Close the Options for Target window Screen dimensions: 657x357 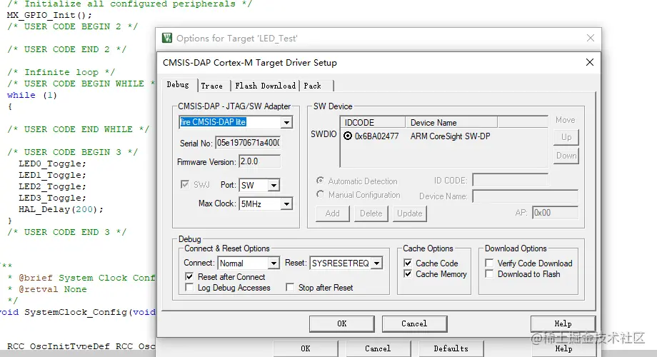coord(591,38)
